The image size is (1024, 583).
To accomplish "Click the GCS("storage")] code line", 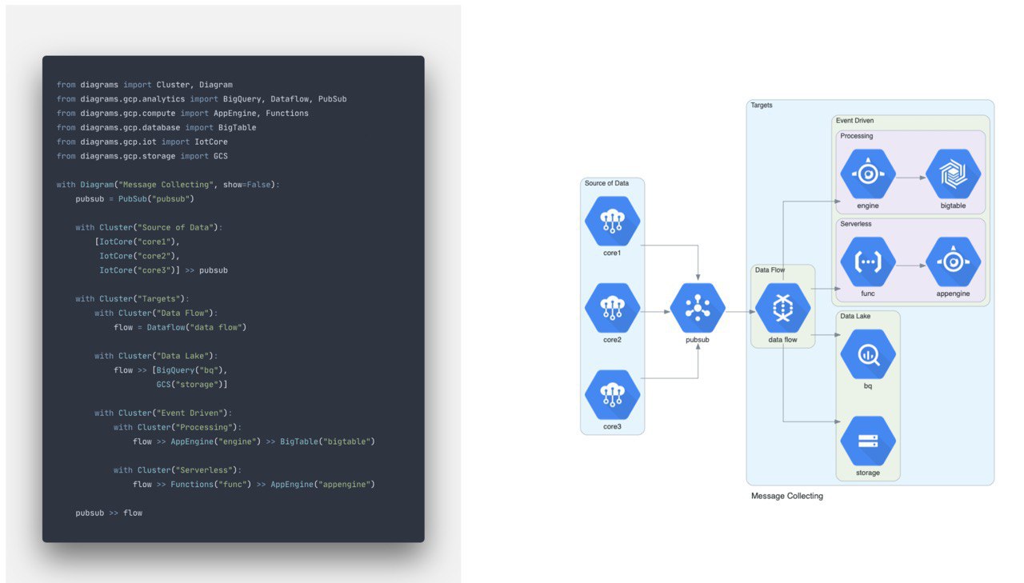I will point(192,385).
